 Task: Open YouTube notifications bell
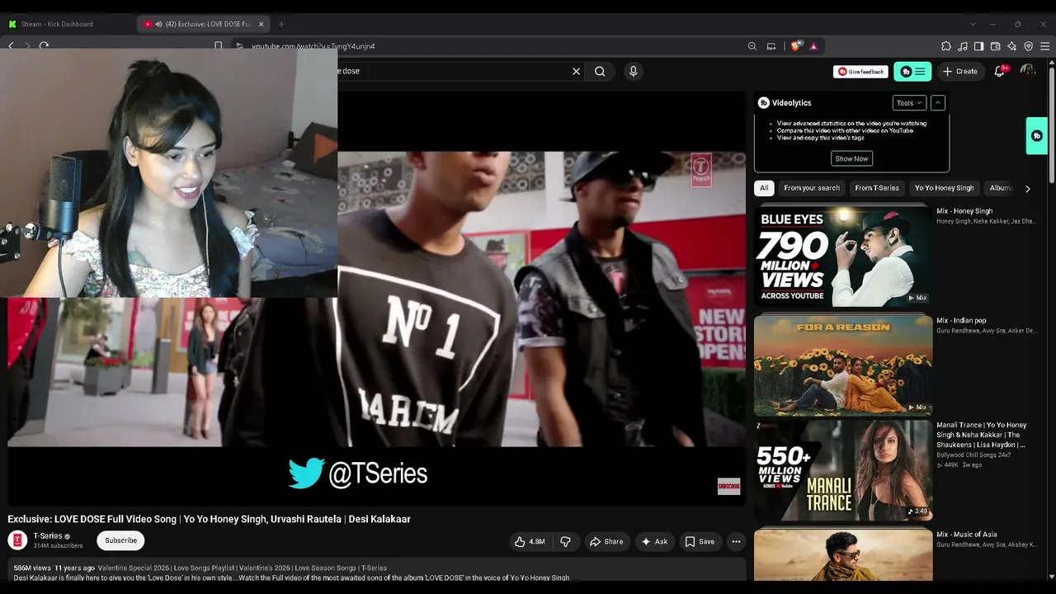pyautogui.click(x=1000, y=72)
